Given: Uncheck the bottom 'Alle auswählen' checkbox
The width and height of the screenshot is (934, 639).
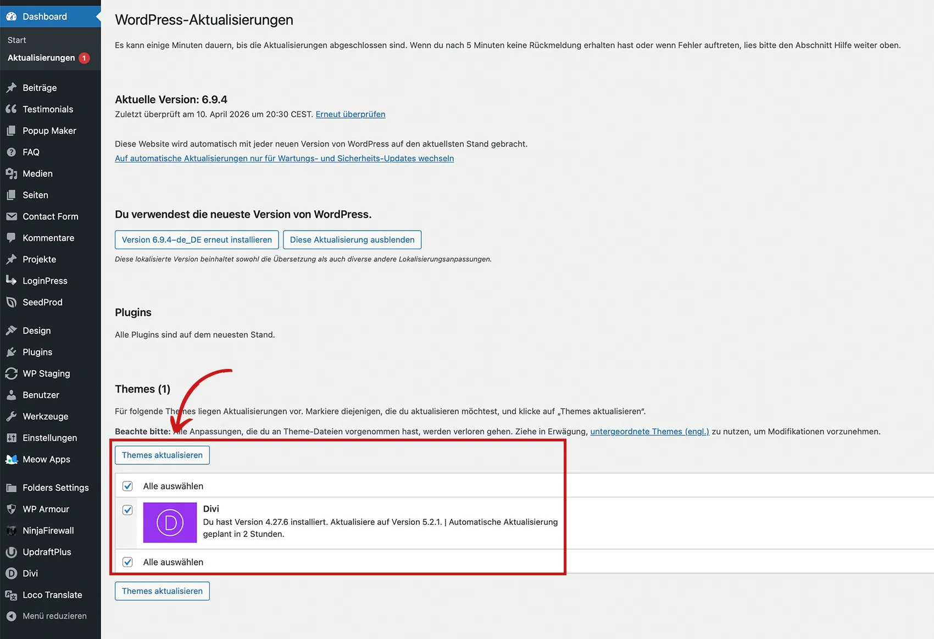Looking at the screenshot, I should [127, 562].
